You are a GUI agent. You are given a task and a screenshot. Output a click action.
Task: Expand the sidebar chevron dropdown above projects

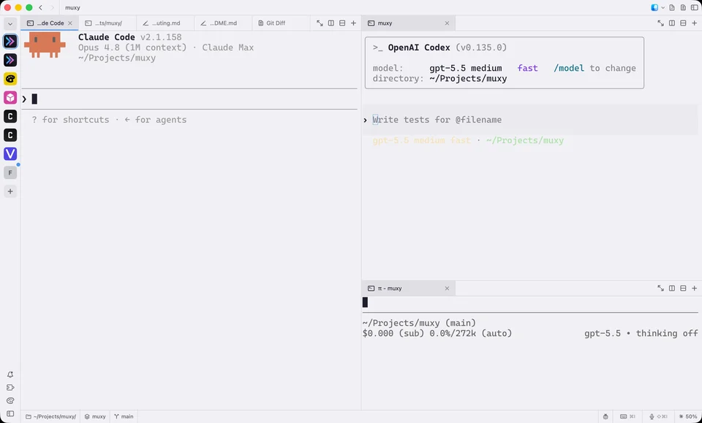(x=10, y=23)
